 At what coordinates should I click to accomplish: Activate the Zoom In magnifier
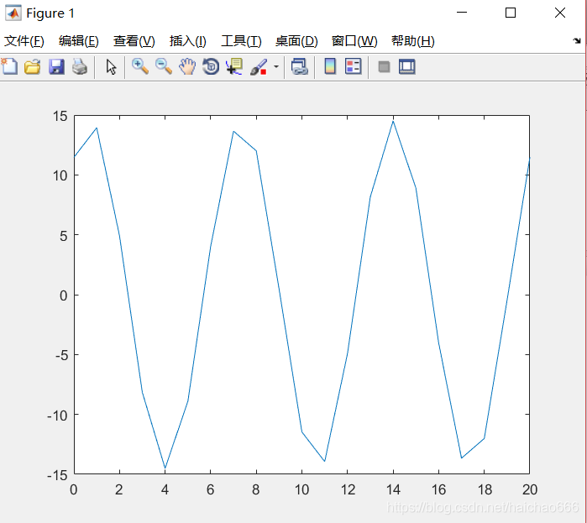pyautogui.click(x=140, y=67)
